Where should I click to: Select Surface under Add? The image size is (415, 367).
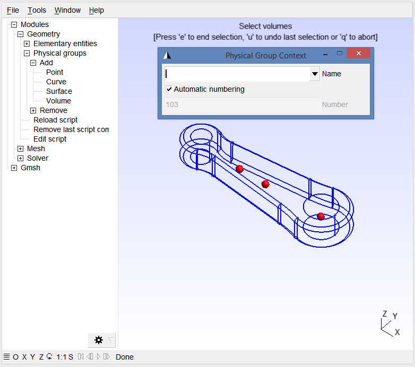(x=59, y=91)
